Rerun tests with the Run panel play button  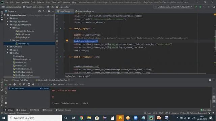6,84
